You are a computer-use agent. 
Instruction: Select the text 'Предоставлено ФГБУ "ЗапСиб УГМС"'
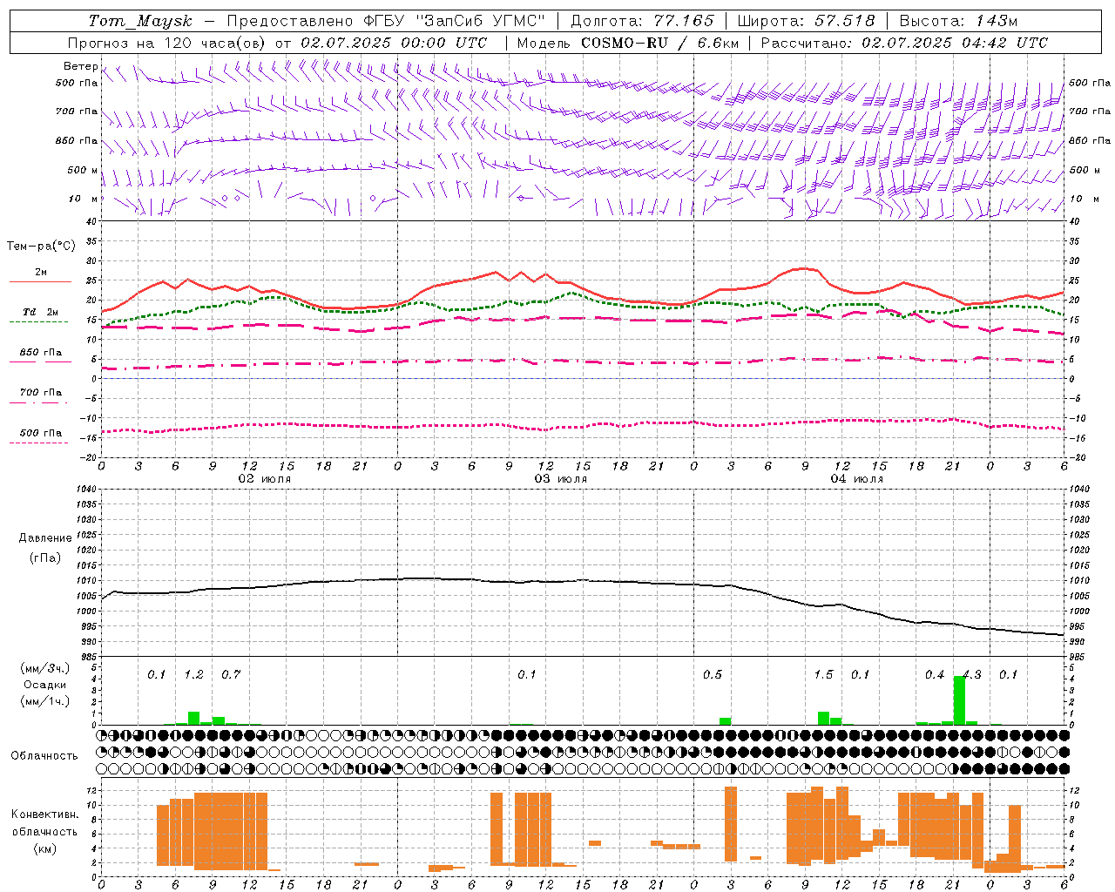[x=386, y=21]
